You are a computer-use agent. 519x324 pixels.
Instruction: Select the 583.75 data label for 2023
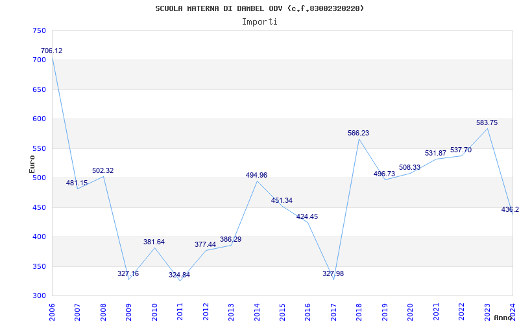(x=487, y=122)
